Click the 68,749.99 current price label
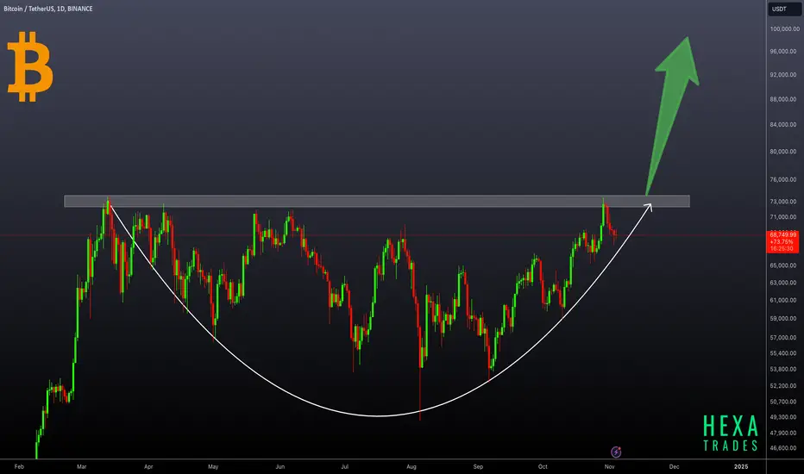This screenshot has height=474, width=804. 783,234
